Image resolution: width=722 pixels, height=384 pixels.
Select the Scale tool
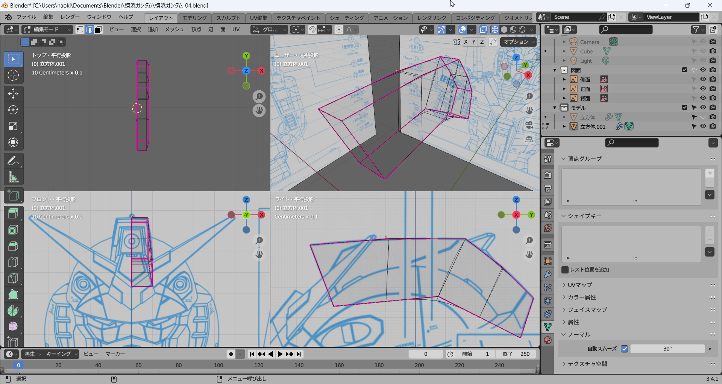(13, 126)
